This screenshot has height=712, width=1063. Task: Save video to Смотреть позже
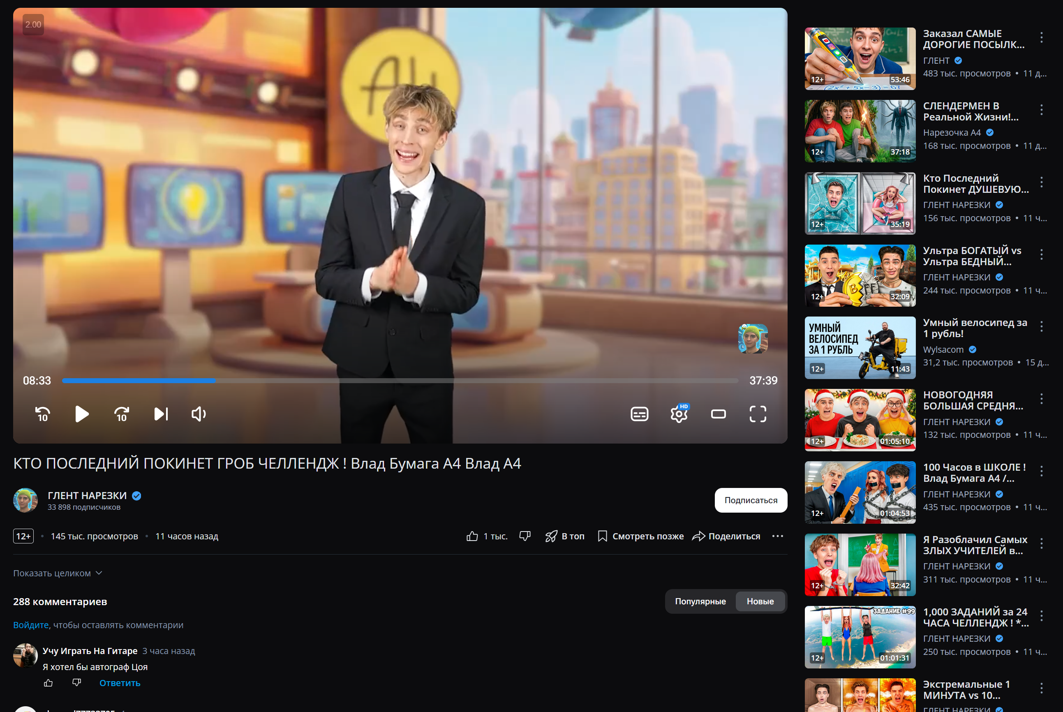[640, 536]
